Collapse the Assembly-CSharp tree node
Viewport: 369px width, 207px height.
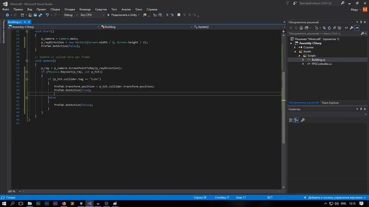tap(291, 44)
